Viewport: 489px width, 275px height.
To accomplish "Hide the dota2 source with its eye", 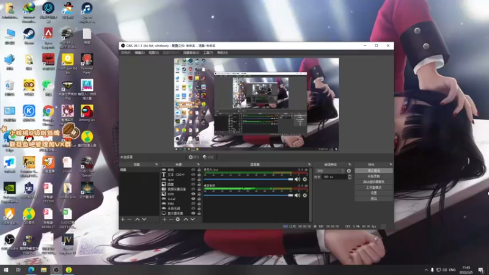I will [x=193, y=199].
